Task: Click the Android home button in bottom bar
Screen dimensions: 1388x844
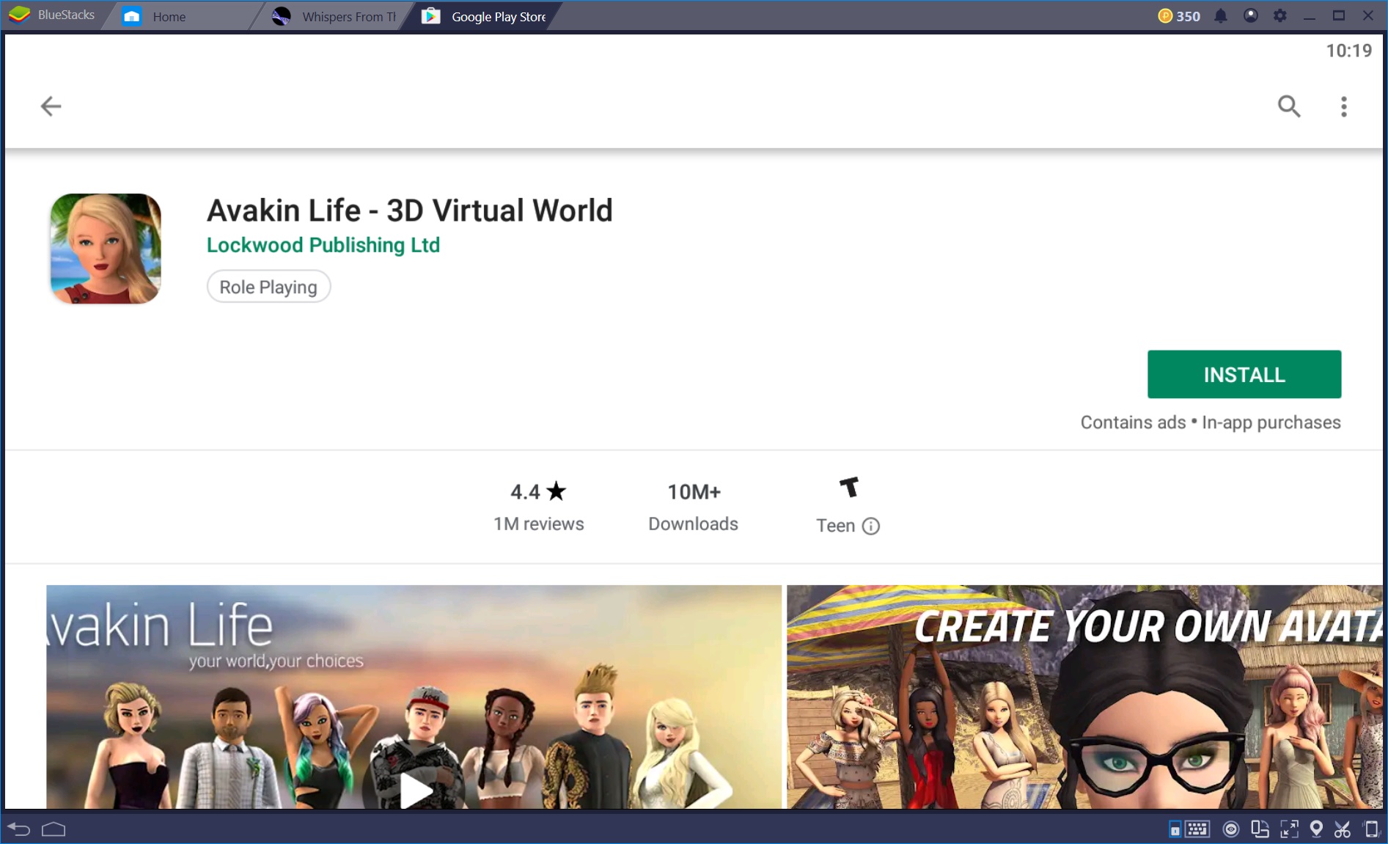Action: (54, 829)
